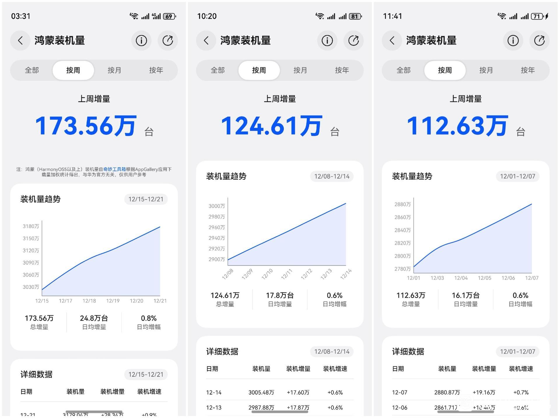Screen dimensions: 560x418
Task: Open 12/08-12/14 date range in trend card
Action: pyautogui.click(x=332, y=176)
